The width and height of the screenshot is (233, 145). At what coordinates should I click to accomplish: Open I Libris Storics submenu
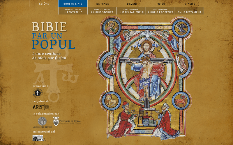102,11
